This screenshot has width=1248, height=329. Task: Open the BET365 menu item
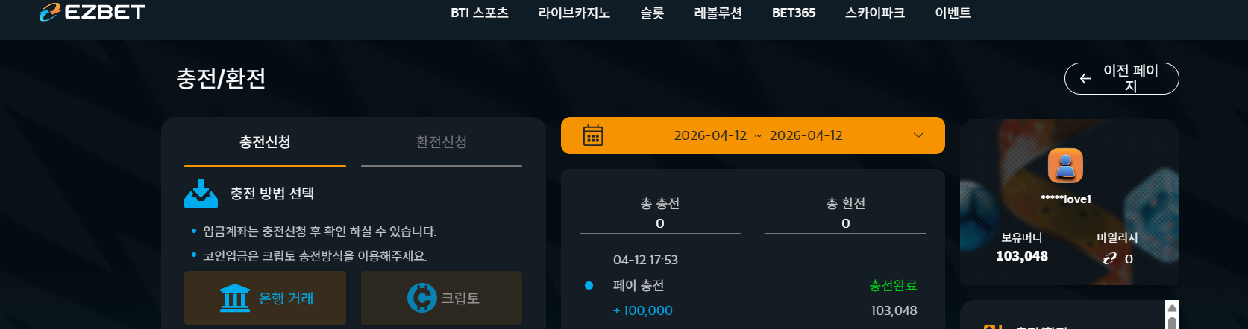pos(794,13)
